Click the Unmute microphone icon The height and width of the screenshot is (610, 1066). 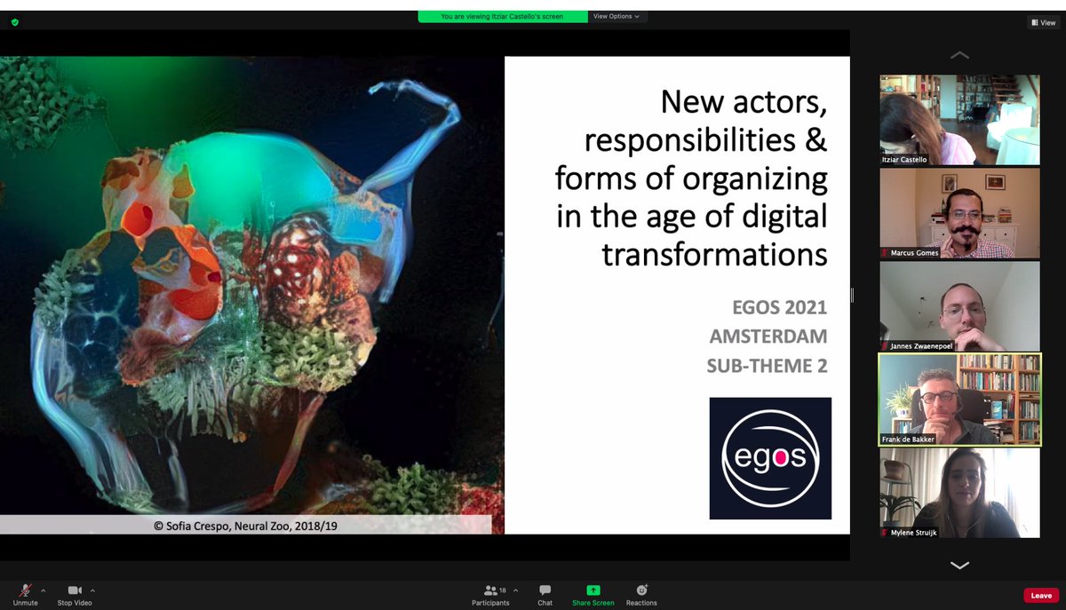click(25, 590)
